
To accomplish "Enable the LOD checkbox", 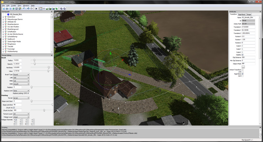I will coord(243,72).
